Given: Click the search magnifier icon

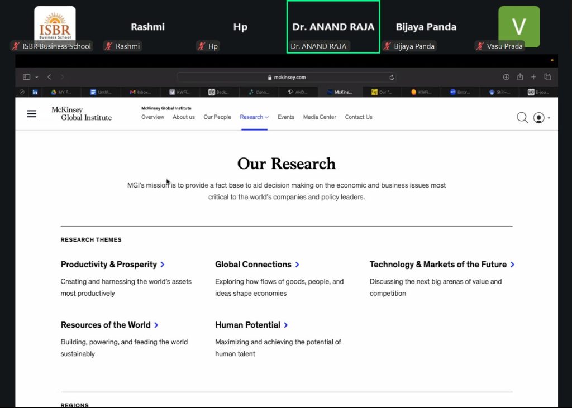Looking at the screenshot, I should click(x=522, y=117).
